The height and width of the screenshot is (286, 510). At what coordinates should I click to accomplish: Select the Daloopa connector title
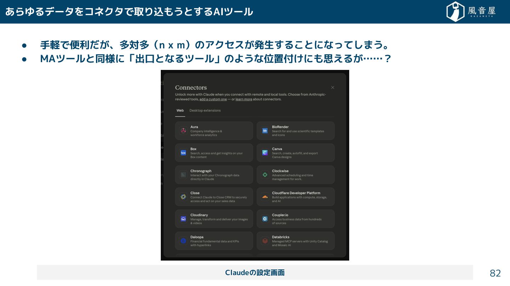pyautogui.click(x=197, y=237)
